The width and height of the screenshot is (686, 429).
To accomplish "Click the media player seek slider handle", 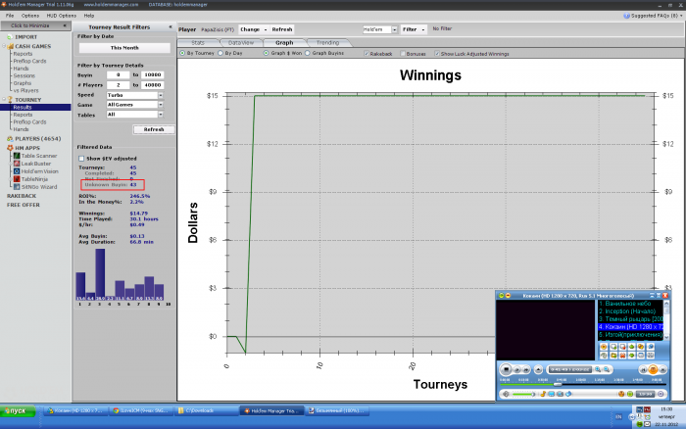I will 558,384.
